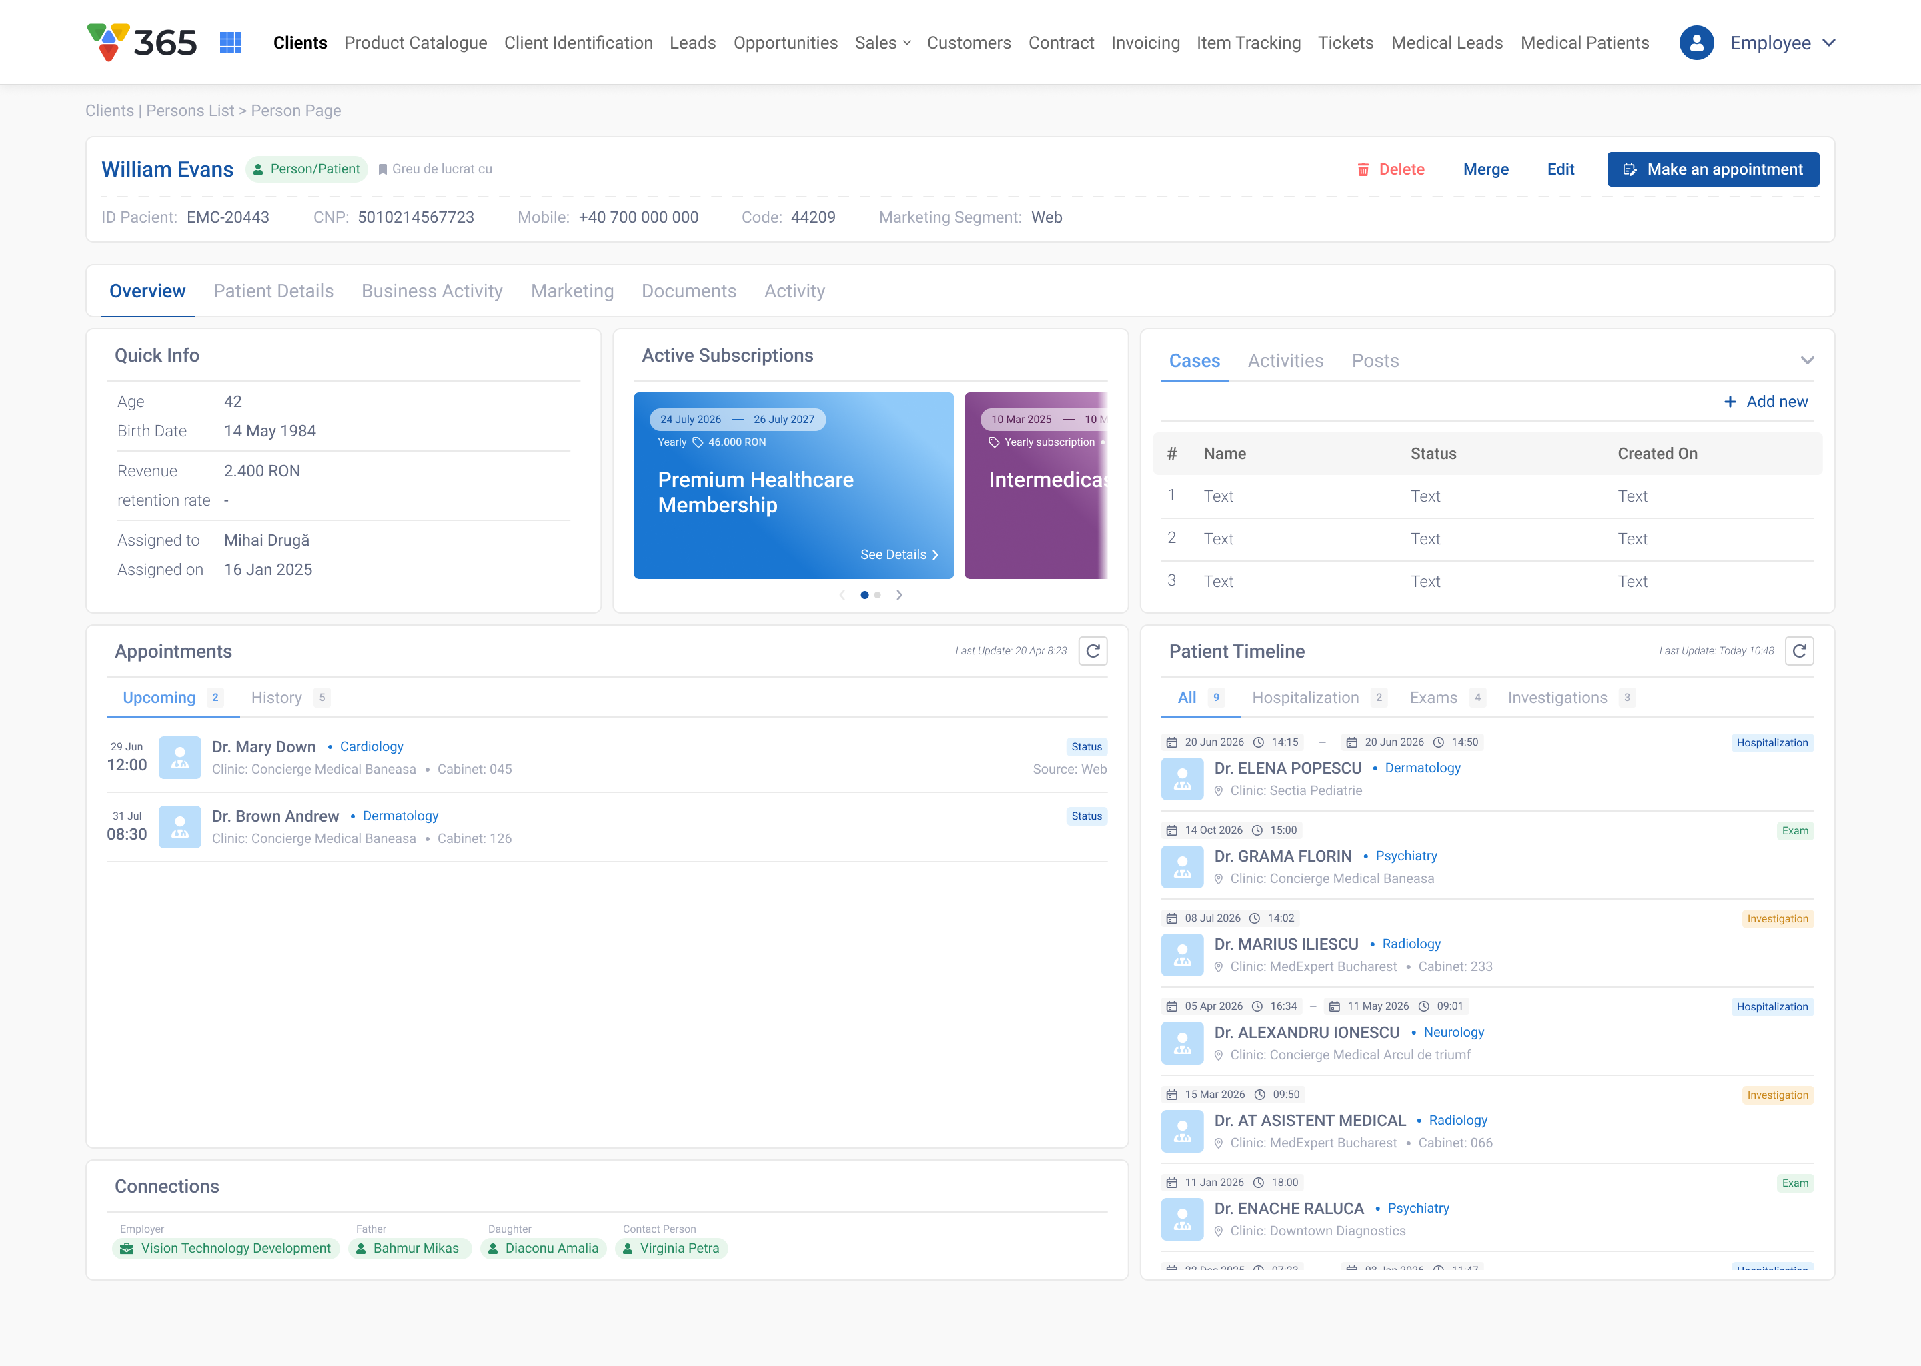The image size is (1921, 1366).
Task: Click the Virginia Petra contact person chip
Action: click(671, 1249)
